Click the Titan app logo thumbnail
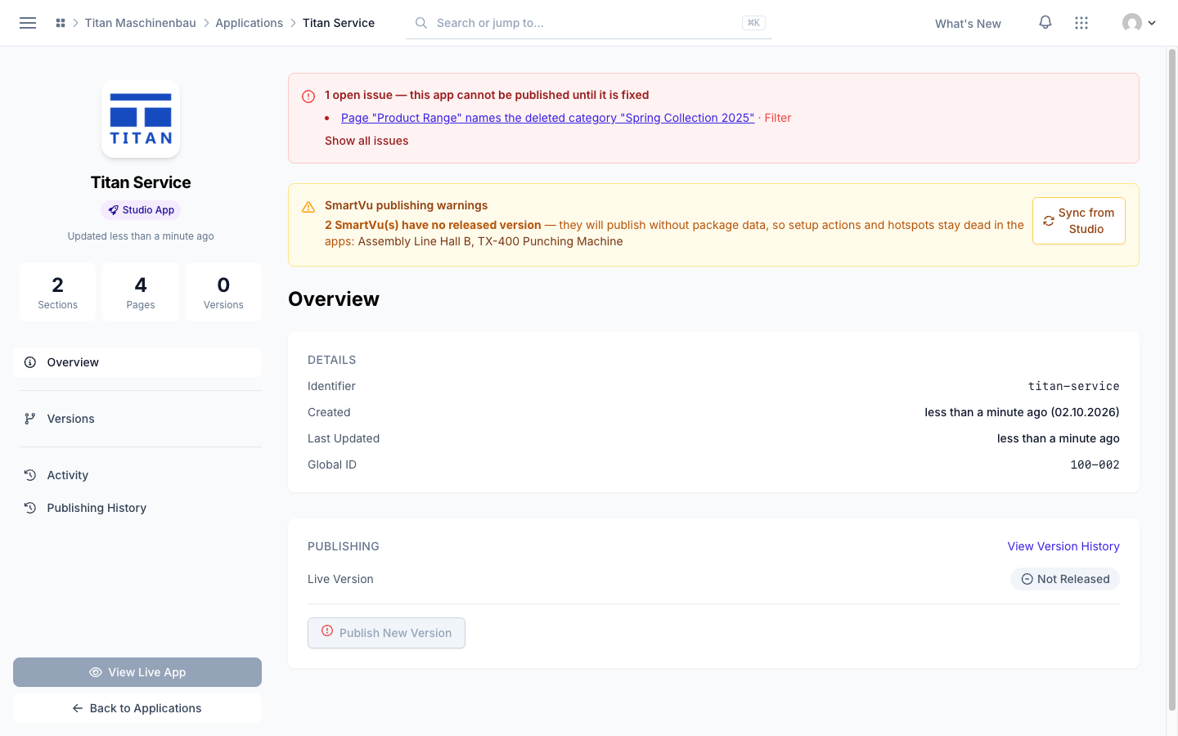 click(141, 119)
